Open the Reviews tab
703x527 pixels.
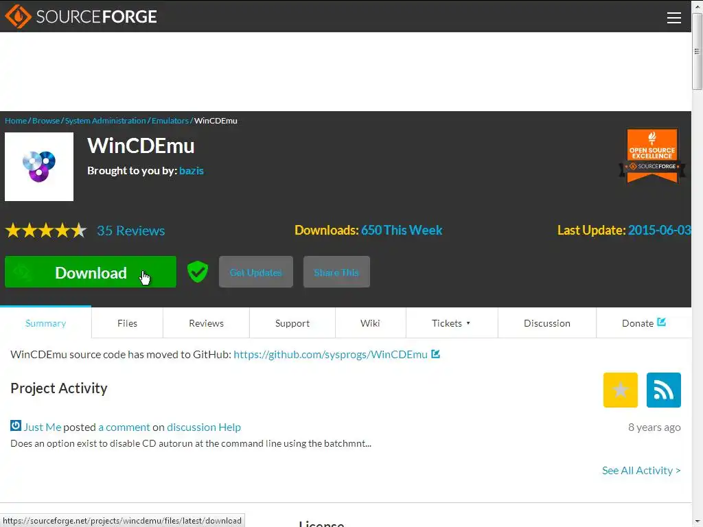coord(206,323)
